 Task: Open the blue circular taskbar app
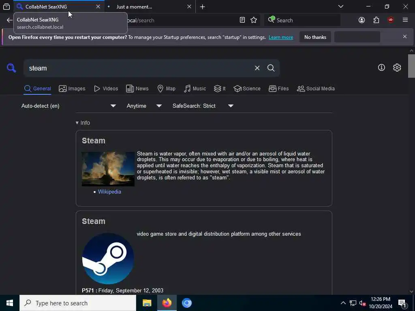[187, 303]
